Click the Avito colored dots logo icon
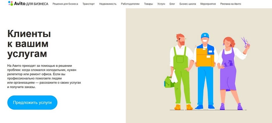Screen dimensions: 272x123 coord(10,3)
